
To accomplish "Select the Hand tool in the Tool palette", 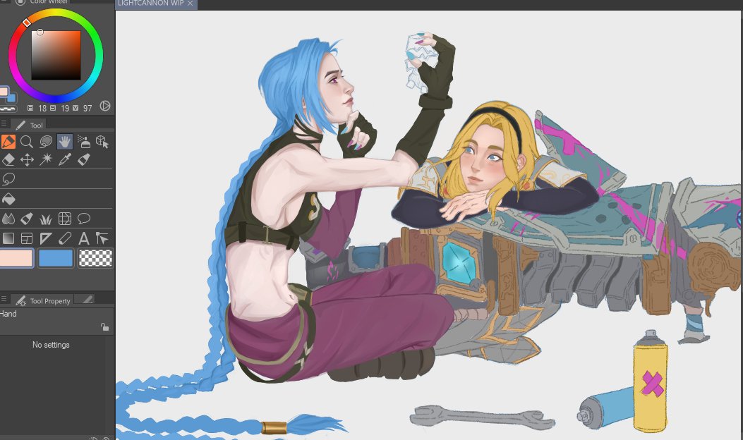I will point(64,141).
